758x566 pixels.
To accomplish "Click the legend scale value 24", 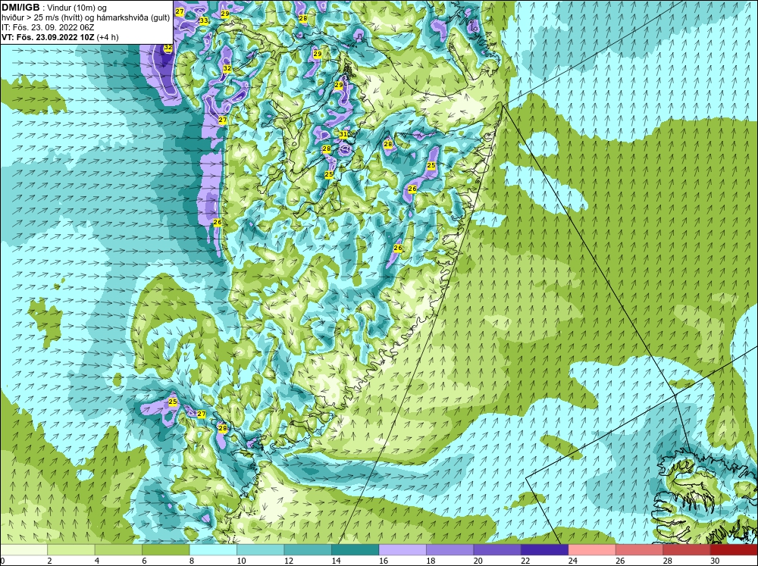I will coord(573,561).
